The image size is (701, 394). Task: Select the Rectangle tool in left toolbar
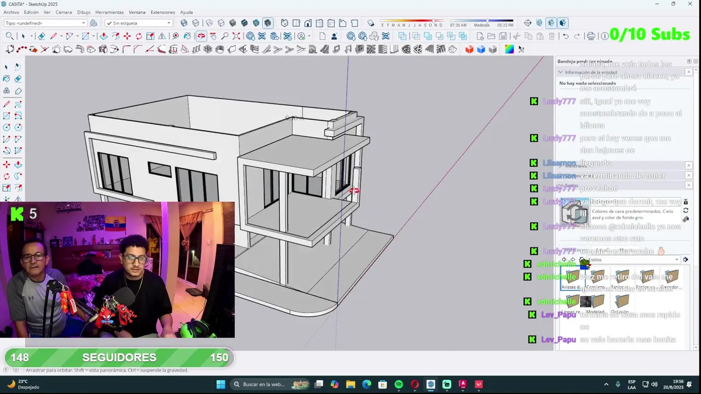tap(7, 115)
